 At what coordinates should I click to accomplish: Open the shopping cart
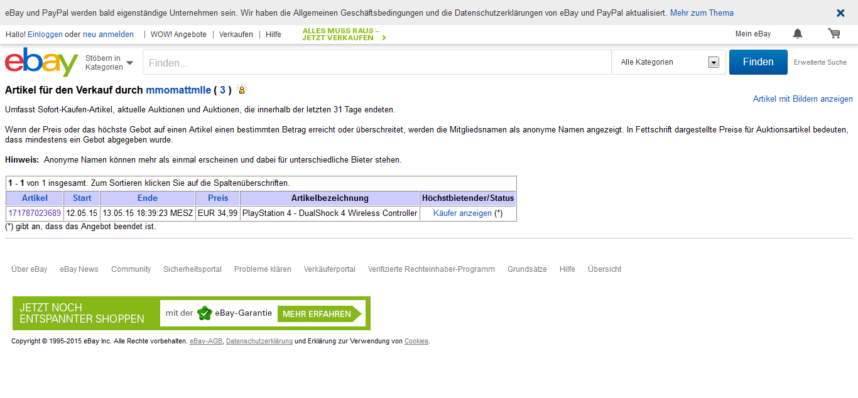click(834, 34)
